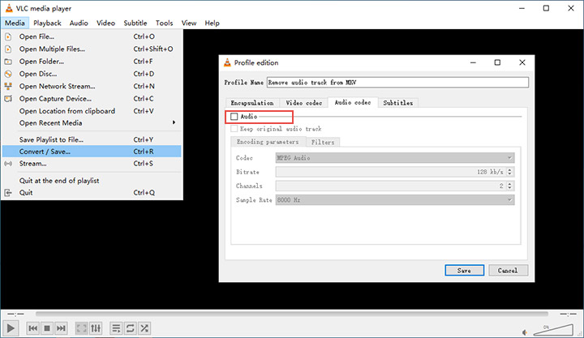Screen dimensions: 584x338
Task: Click the Stream broadcast icon
Action: [8, 164]
